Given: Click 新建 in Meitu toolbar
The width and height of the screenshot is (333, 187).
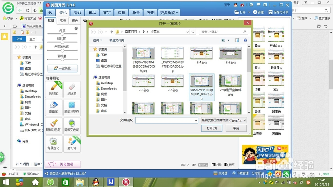Looking at the screenshot, I should [x=258, y=12].
